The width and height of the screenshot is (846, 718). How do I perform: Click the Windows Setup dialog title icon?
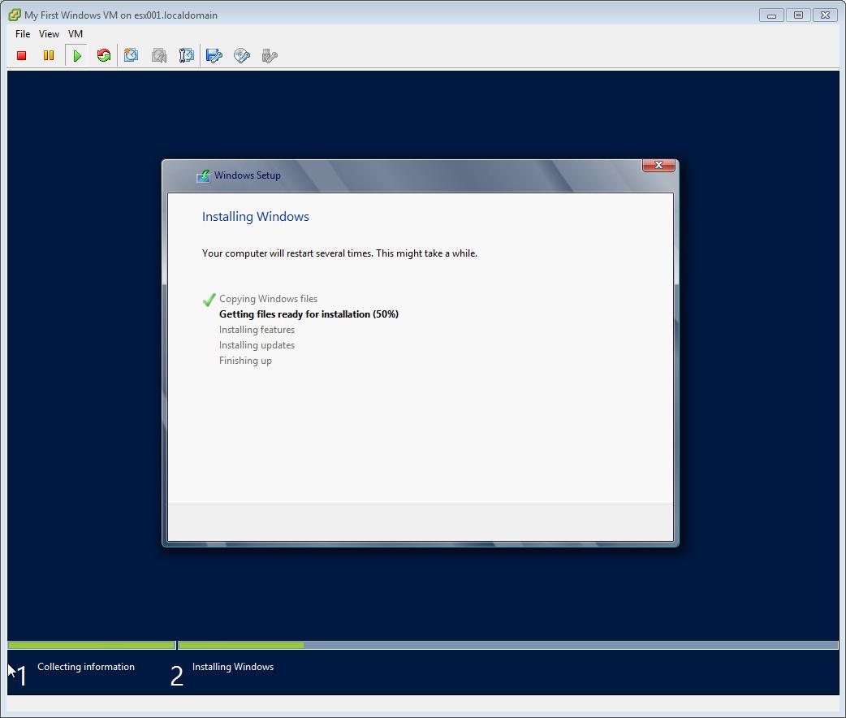[x=204, y=176]
